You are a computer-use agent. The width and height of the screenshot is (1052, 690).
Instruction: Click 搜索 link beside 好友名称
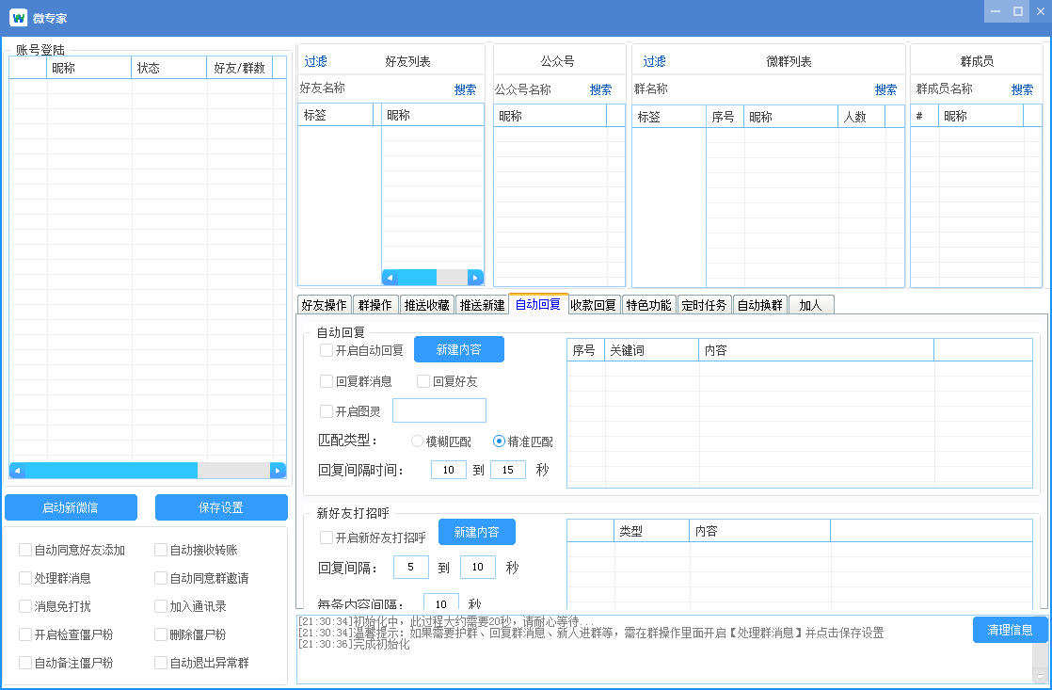coord(465,89)
